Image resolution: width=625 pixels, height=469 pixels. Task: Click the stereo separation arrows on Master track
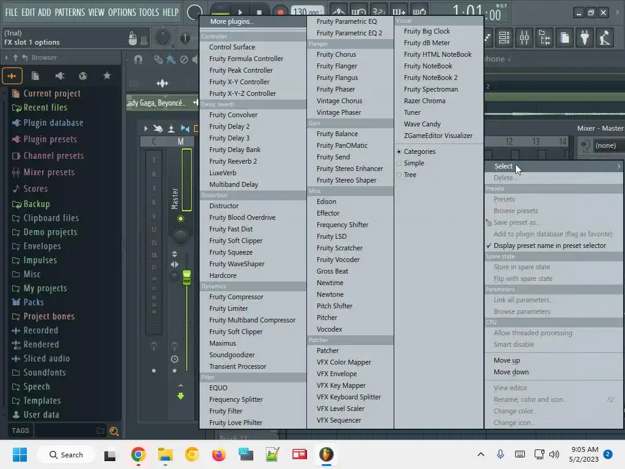pos(175,264)
